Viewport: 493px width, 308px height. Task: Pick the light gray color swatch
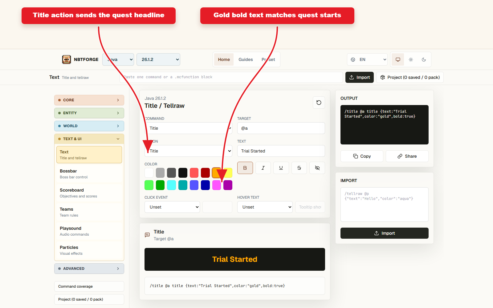[160, 173]
